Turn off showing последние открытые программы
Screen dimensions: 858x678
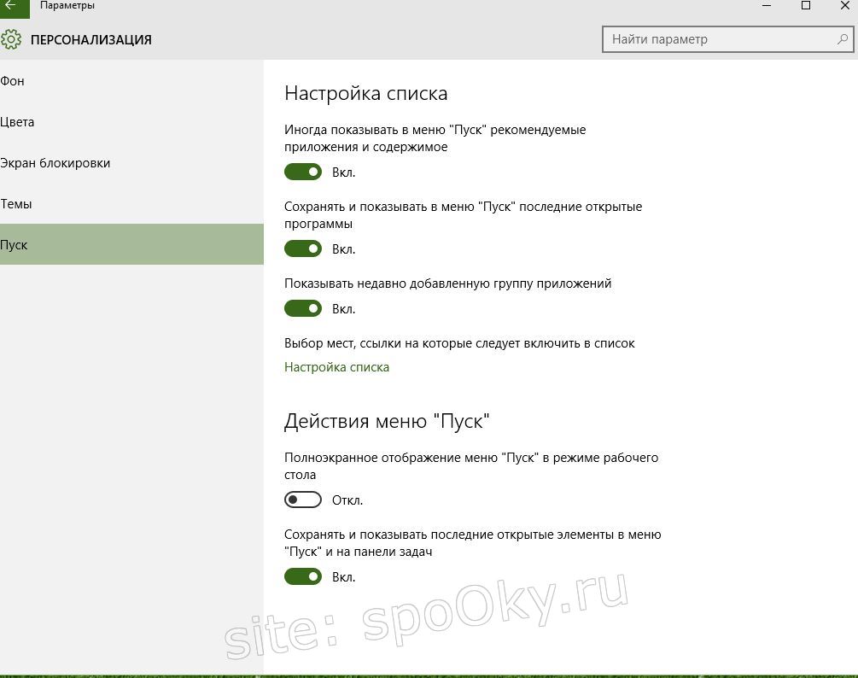click(303, 249)
